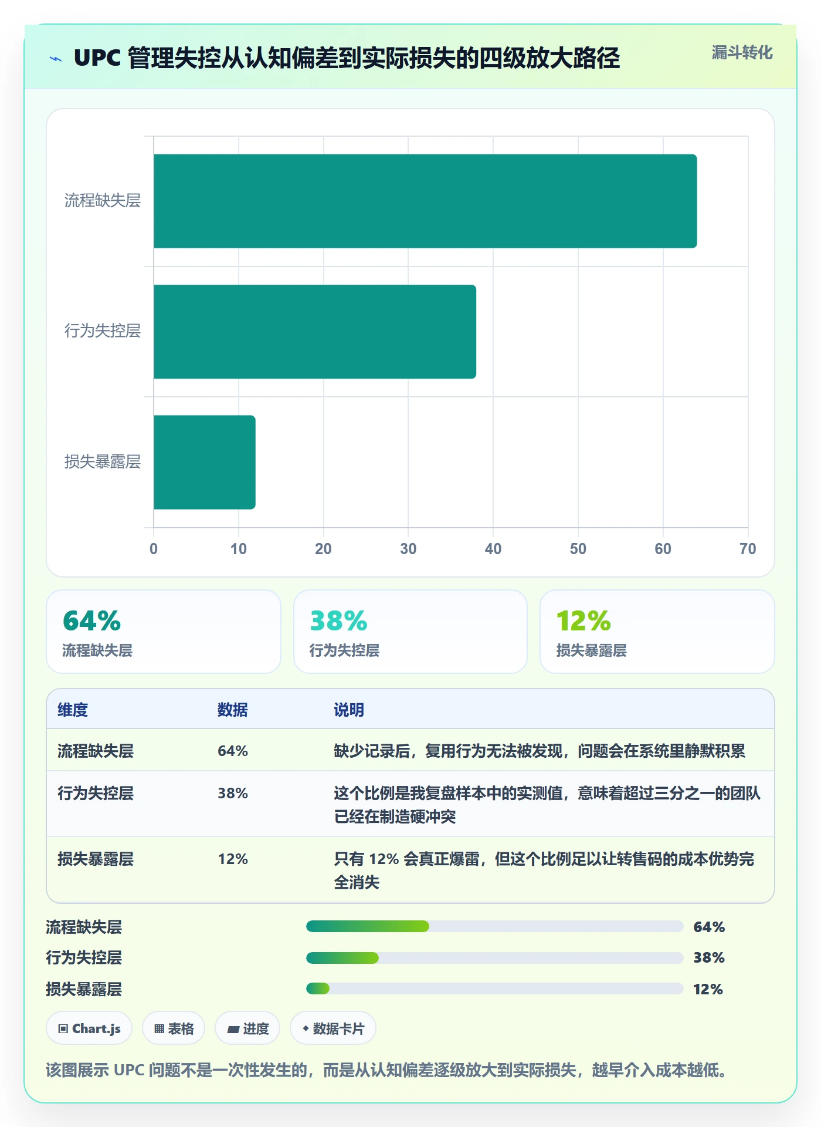The height and width of the screenshot is (1127, 821).
Task: Click the 流程缺失层 cell in the table
Action: pyautogui.click(x=96, y=751)
